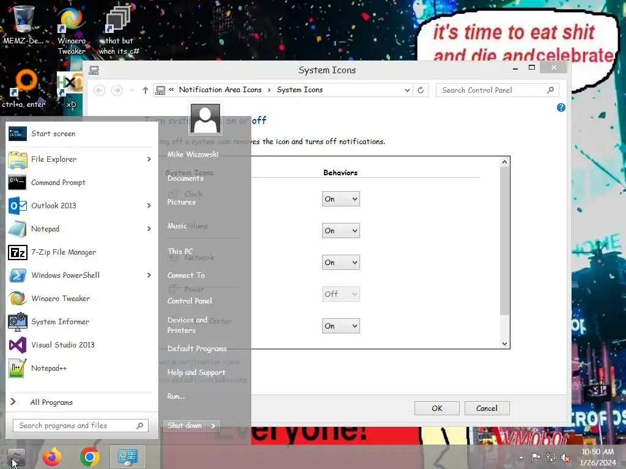Open Control Panel from Start menu
The image size is (626, 469).
point(190,300)
